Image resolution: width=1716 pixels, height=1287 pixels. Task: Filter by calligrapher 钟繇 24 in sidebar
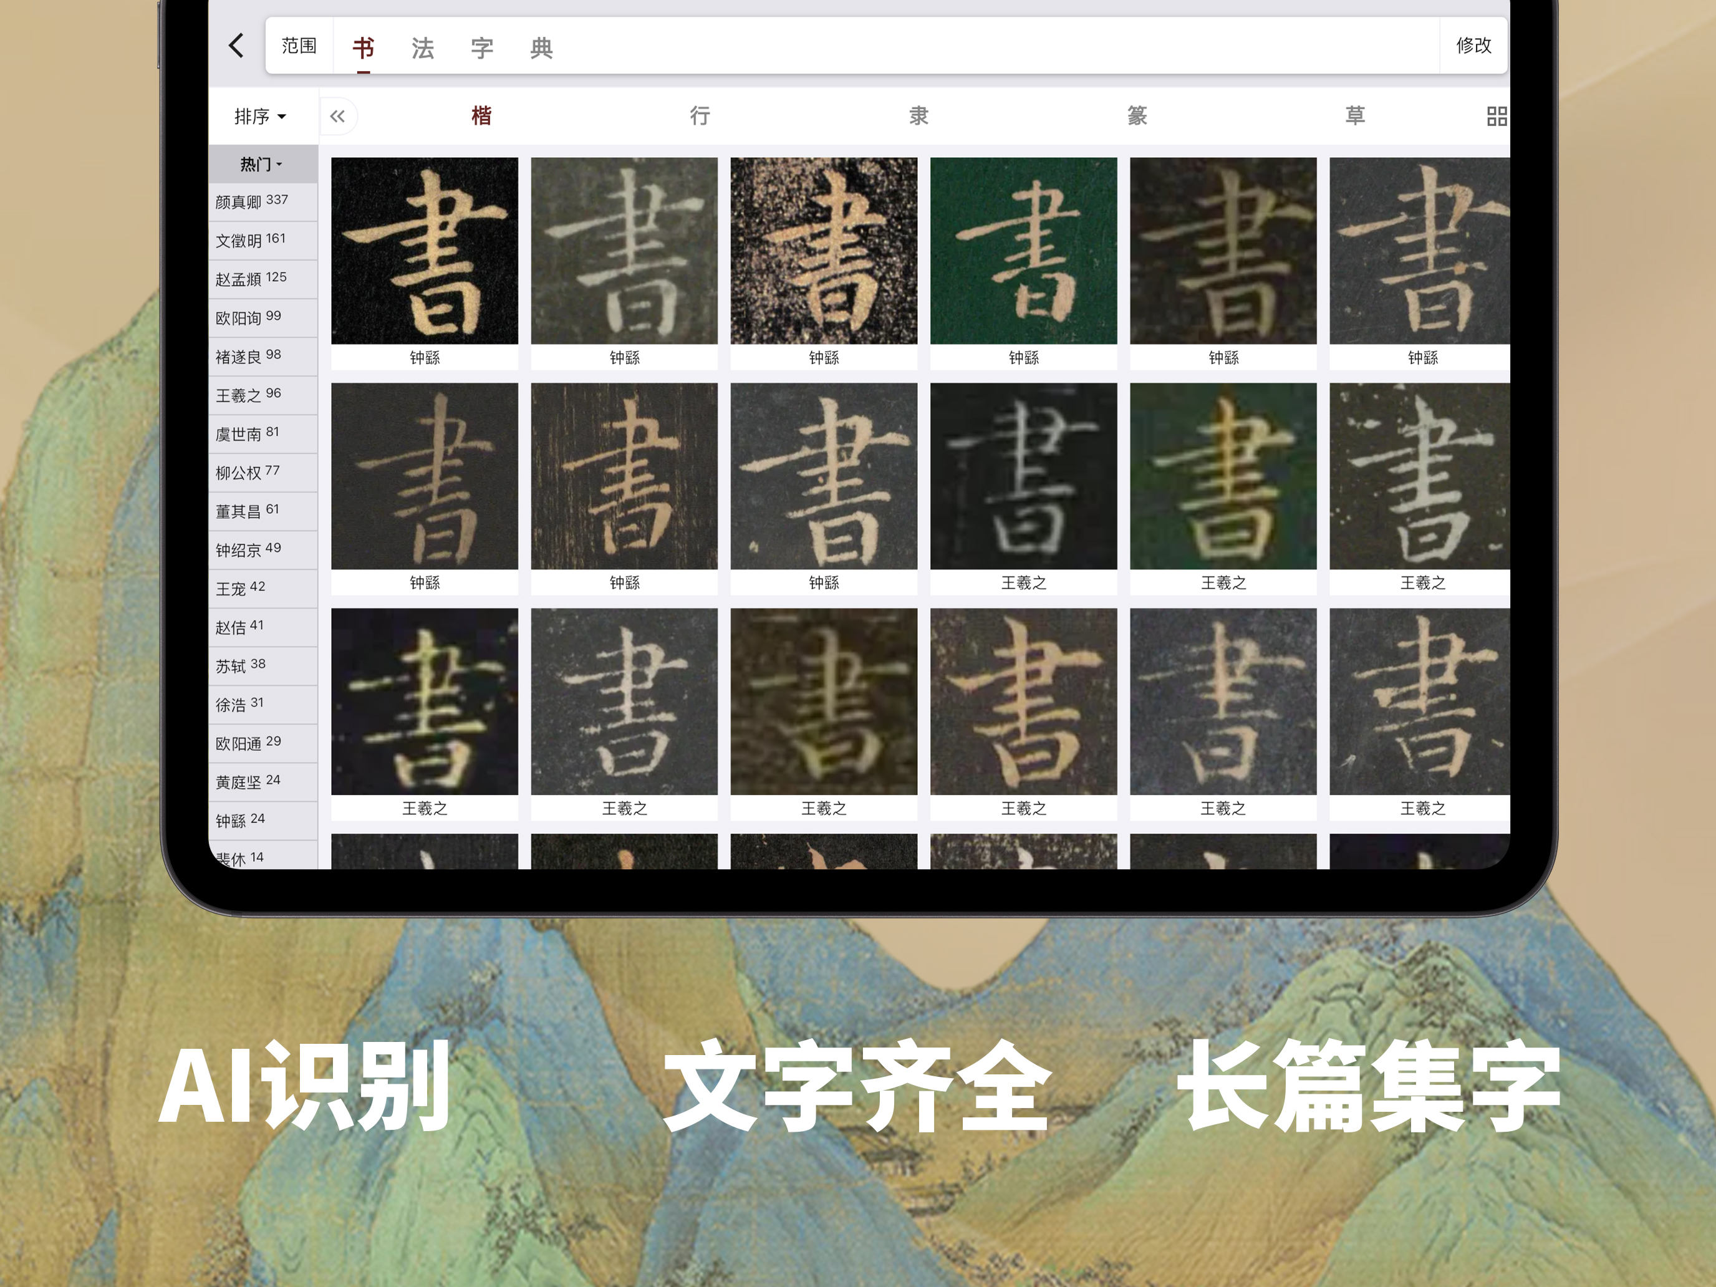tap(263, 821)
